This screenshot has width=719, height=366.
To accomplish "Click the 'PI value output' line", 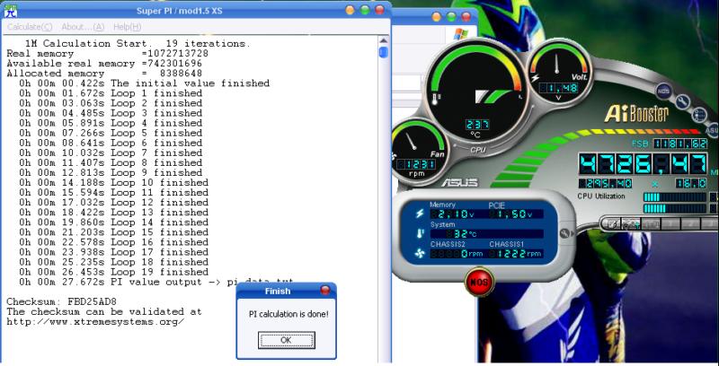I will pos(155,283).
